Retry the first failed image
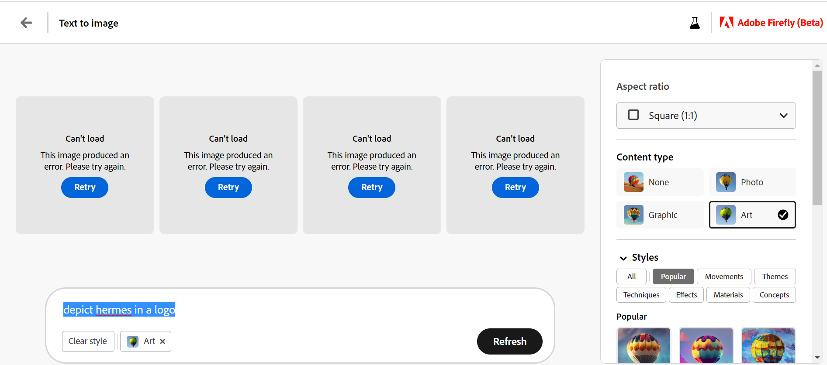The width and height of the screenshot is (827, 365). pyautogui.click(x=84, y=187)
